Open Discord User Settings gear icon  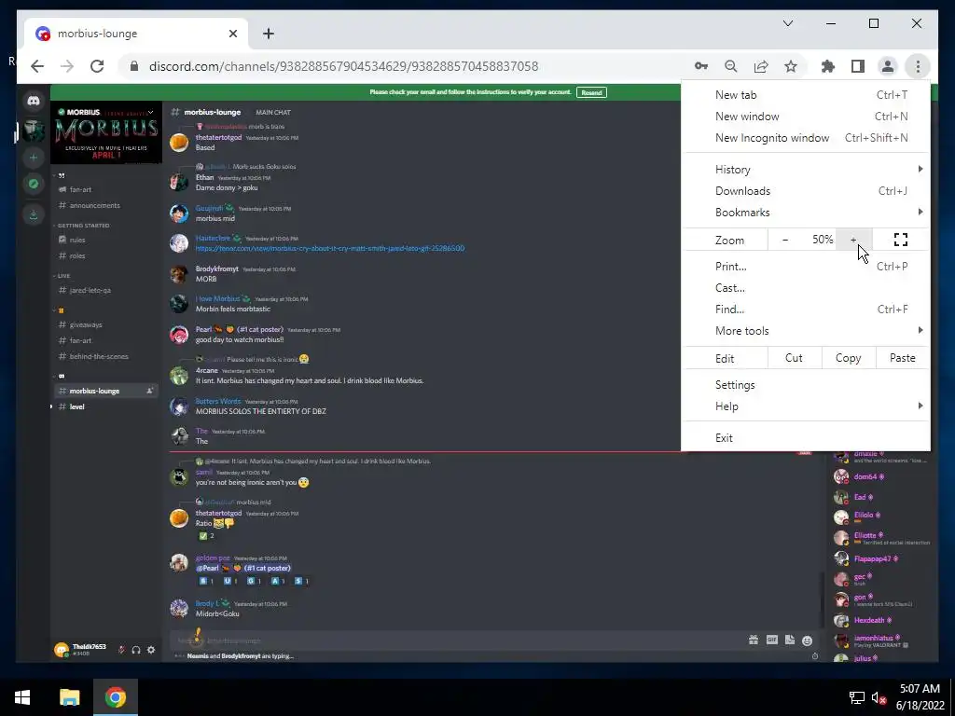click(151, 650)
